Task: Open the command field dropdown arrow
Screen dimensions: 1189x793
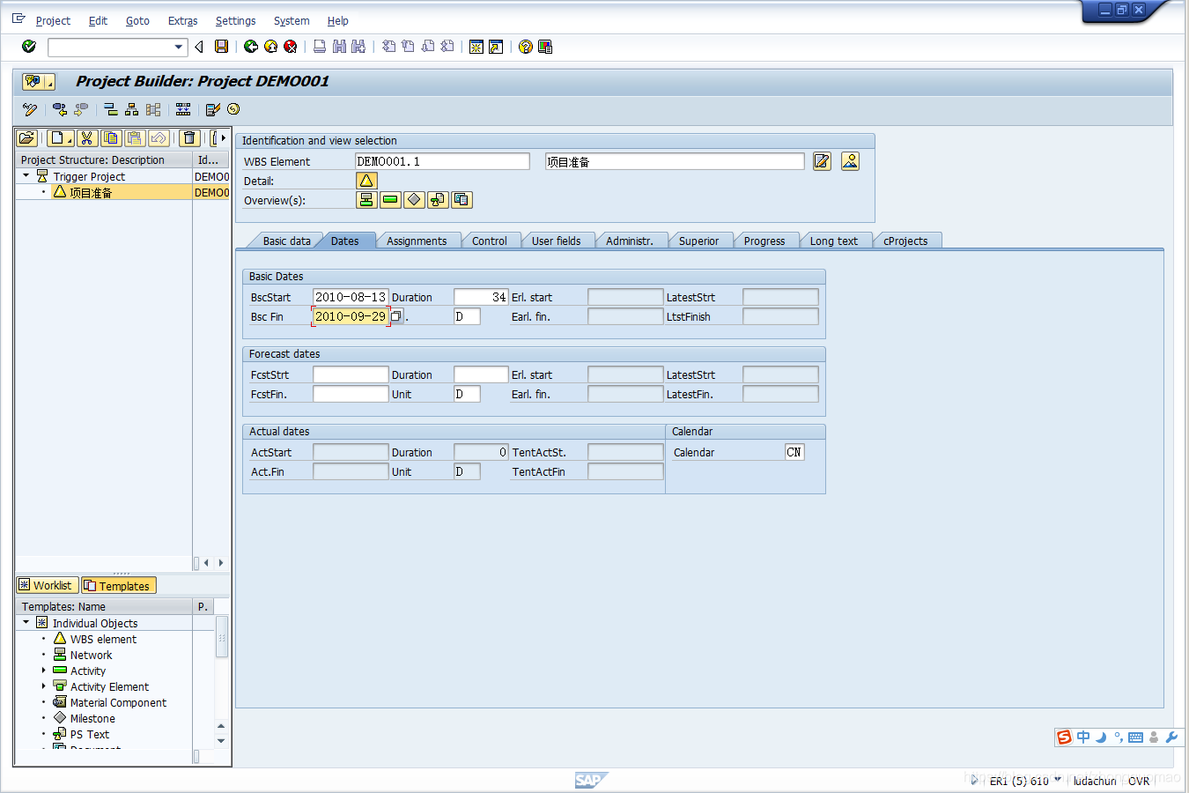Action: point(179,47)
